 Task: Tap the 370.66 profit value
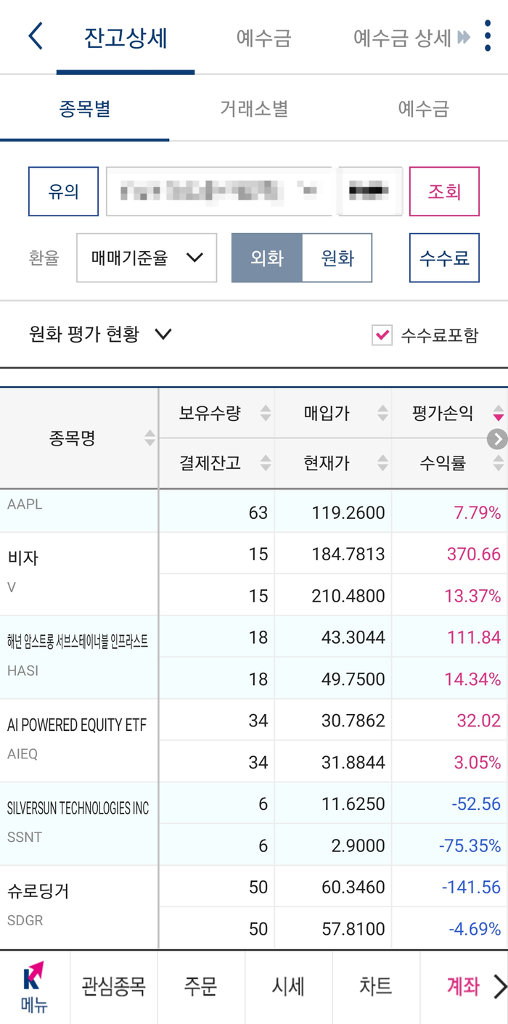point(474,554)
